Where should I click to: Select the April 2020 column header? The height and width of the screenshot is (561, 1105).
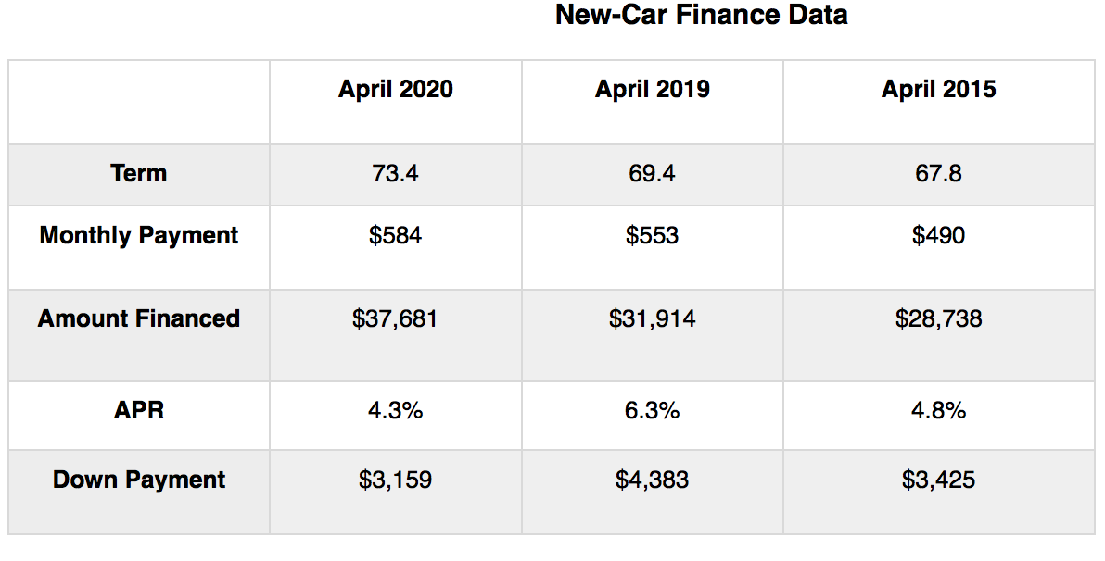coord(396,89)
